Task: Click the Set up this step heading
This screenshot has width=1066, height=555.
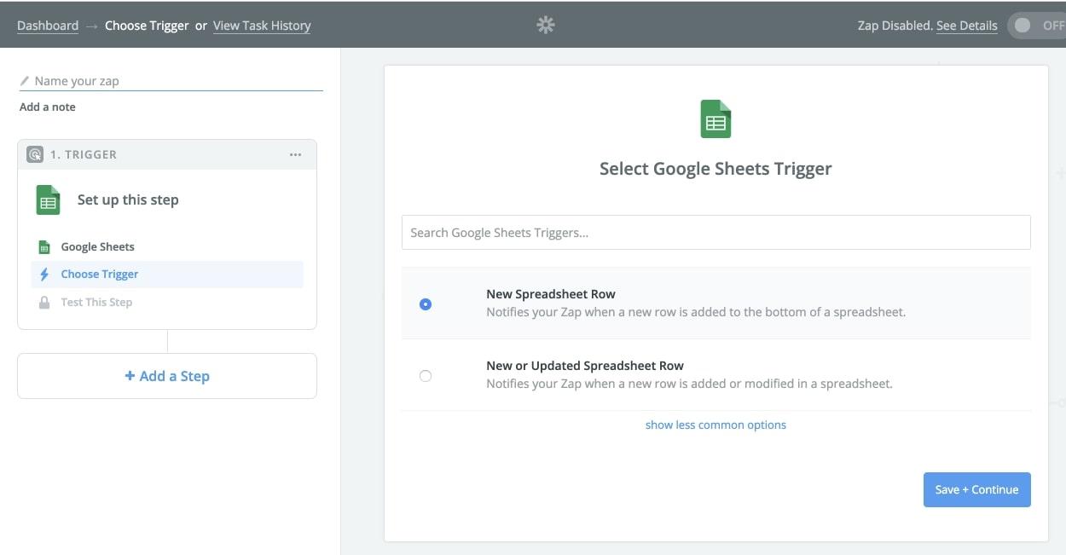Action: tap(128, 200)
